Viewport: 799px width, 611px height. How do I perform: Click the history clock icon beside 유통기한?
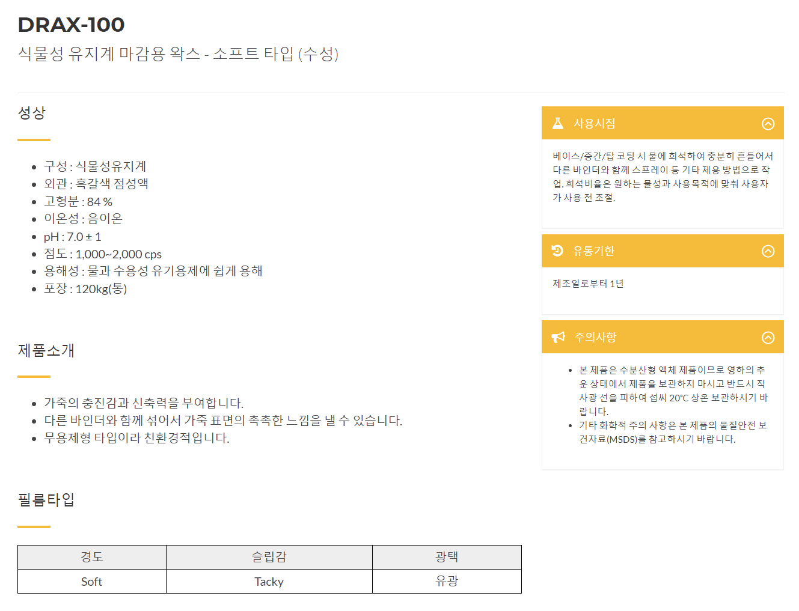point(557,251)
